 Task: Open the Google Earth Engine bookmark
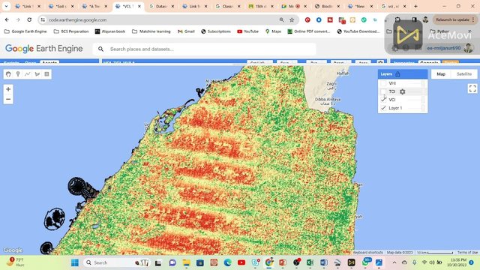(x=25, y=31)
